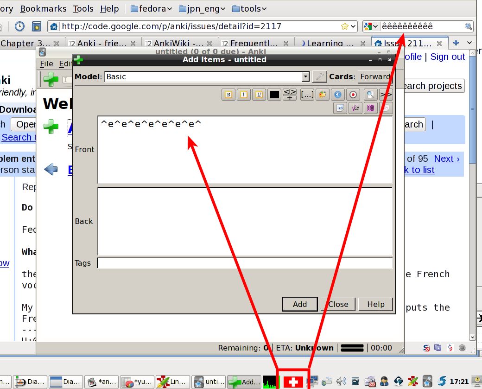Click the Help button in Add Items
482x389 pixels.
point(376,304)
